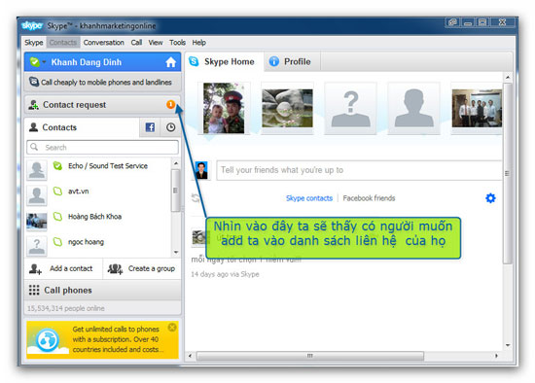Click the stone pond photo thumbnail
This screenshot has width=535, height=383.
coord(287,108)
